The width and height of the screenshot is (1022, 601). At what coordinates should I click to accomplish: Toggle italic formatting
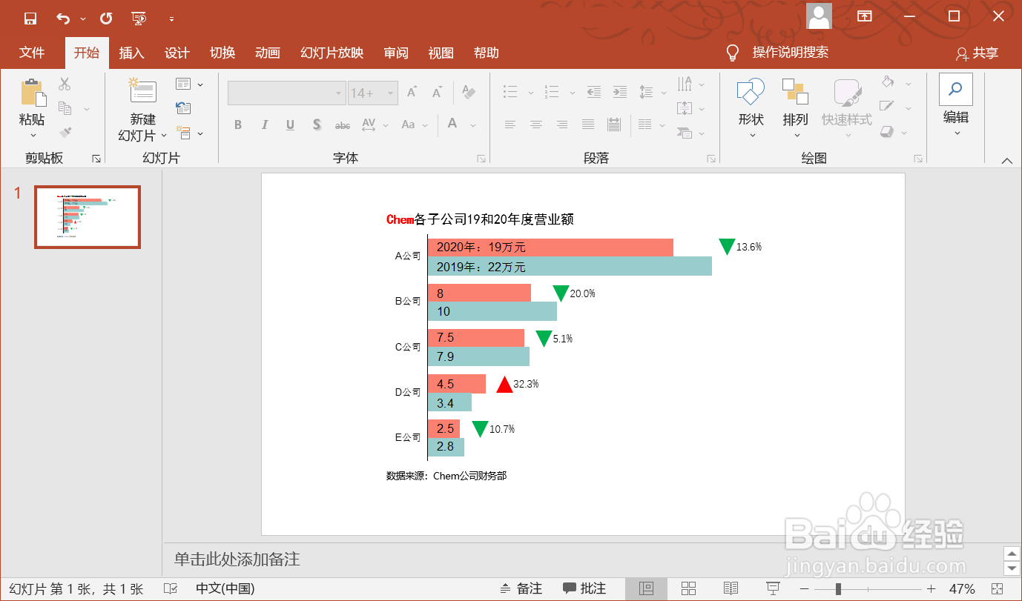tap(264, 124)
